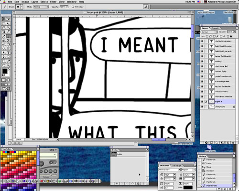Click the foreground color swatch in toolbox
The width and height of the screenshot is (239, 191).
tap(5, 71)
